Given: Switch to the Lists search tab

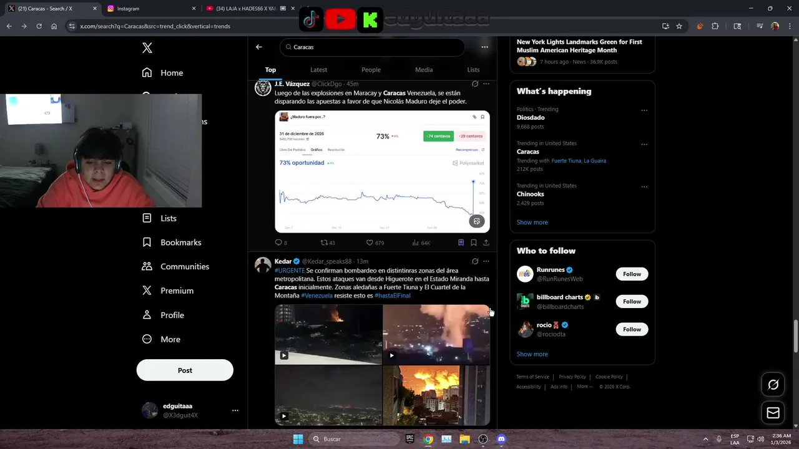Looking at the screenshot, I should click(x=474, y=70).
